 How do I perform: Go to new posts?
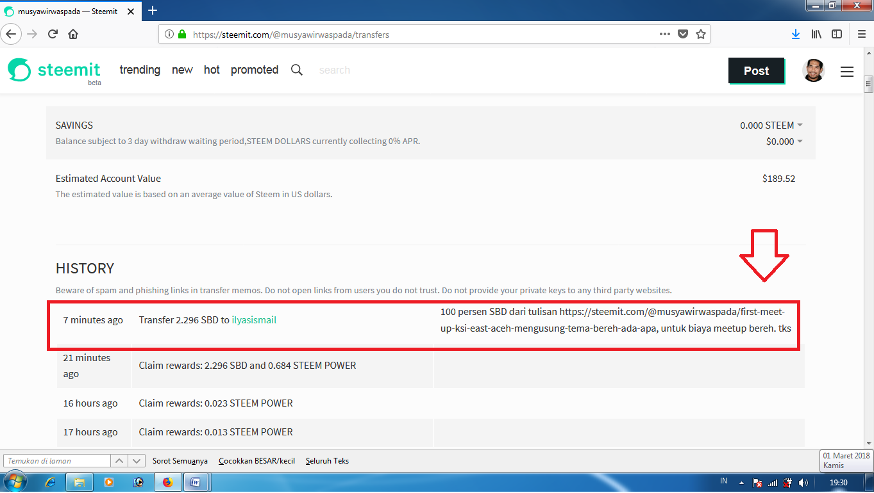pyautogui.click(x=182, y=70)
